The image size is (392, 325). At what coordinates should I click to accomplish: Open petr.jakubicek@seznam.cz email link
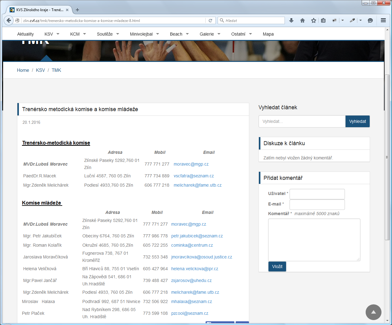[x=197, y=236]
